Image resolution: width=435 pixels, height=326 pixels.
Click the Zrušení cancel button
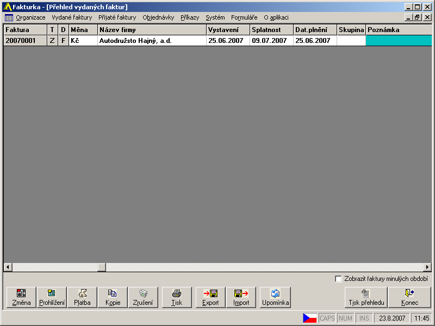143,297
